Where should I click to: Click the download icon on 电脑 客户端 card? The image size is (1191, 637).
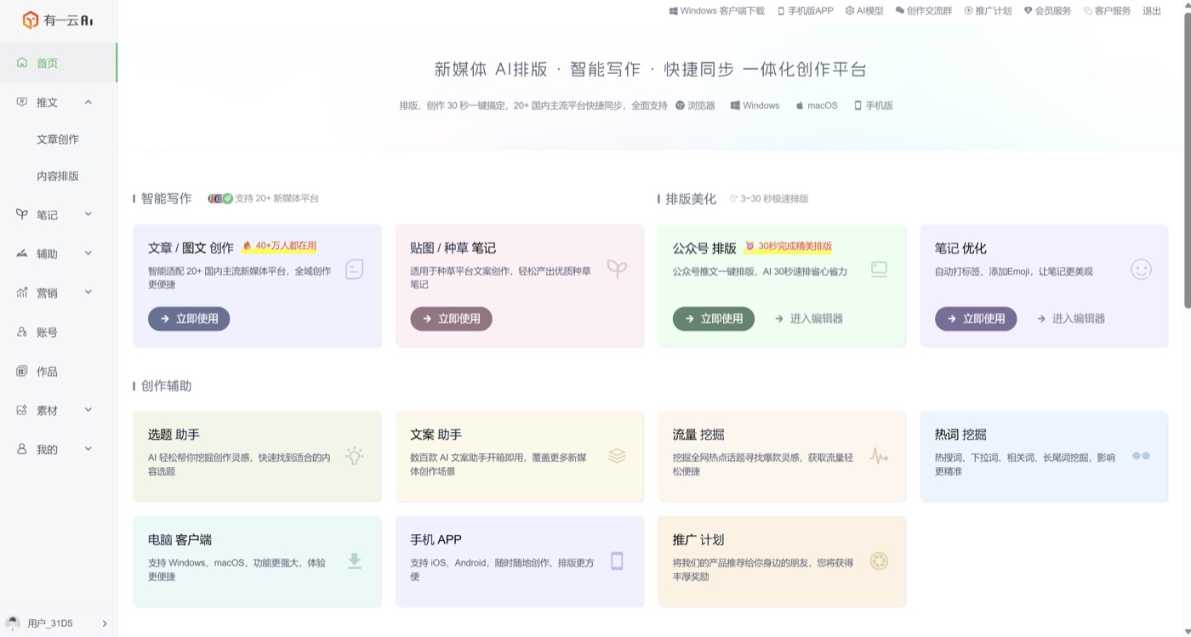click(355, 560)
